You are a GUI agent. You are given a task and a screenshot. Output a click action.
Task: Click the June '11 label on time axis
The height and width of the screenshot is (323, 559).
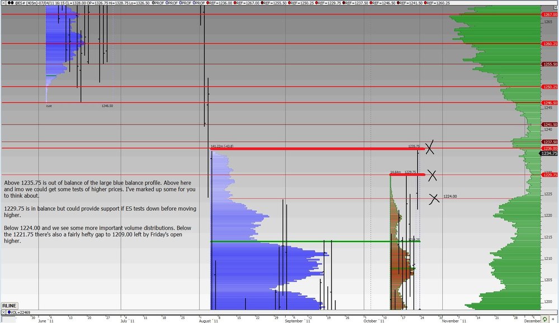click(x=46, y=321)
